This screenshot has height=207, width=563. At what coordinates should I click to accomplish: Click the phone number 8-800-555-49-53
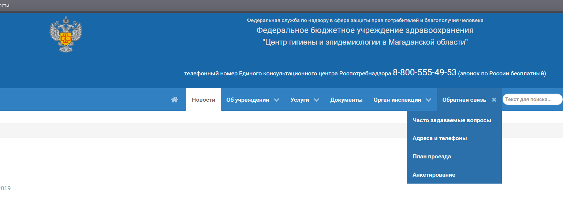[425, 72]
